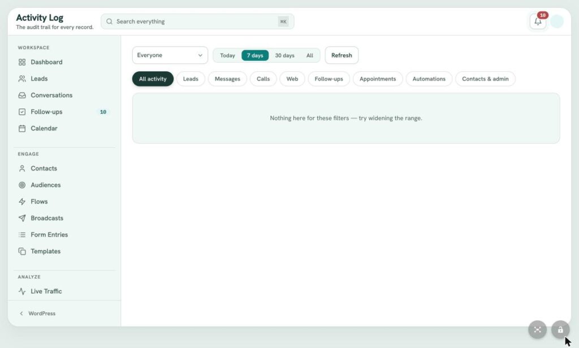Click the Contacts person icon

(22, 168)
